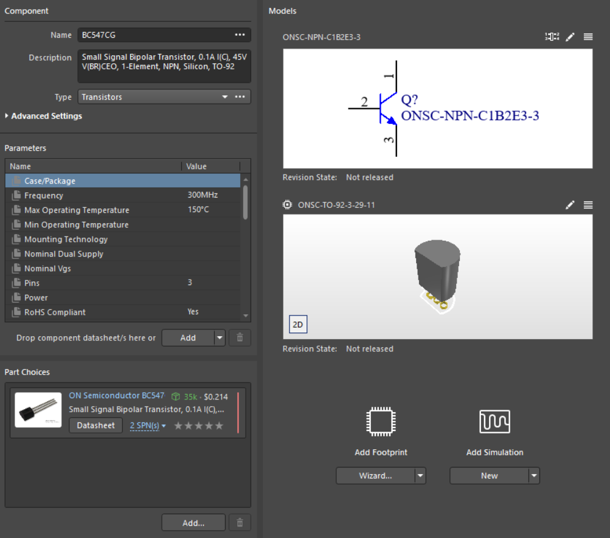The height and width of the screenshot is (538, 610).
Task: Select the Nominal Vgs parameter row
Action: [x=123, y=268]
